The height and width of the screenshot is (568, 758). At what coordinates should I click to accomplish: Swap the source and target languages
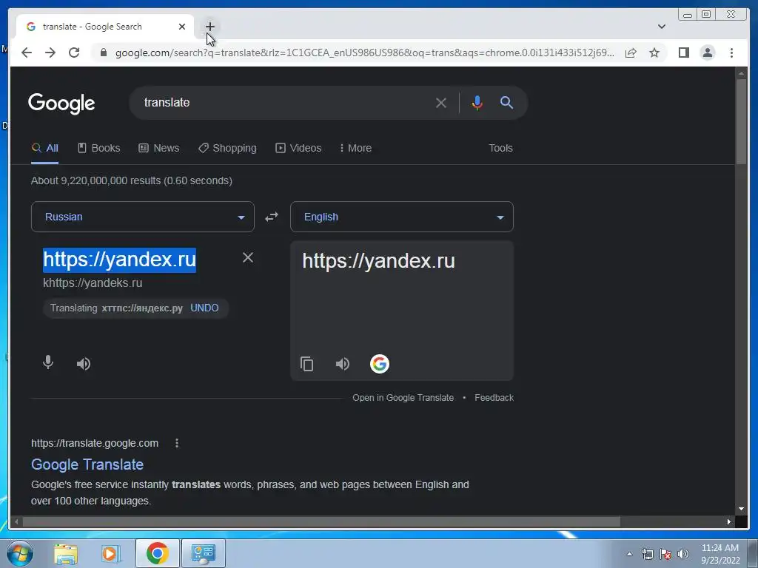coord(272,217)
